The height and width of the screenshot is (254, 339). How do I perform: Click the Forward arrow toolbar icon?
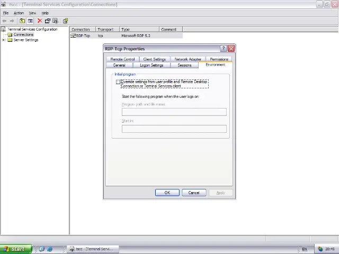point(12,21)
